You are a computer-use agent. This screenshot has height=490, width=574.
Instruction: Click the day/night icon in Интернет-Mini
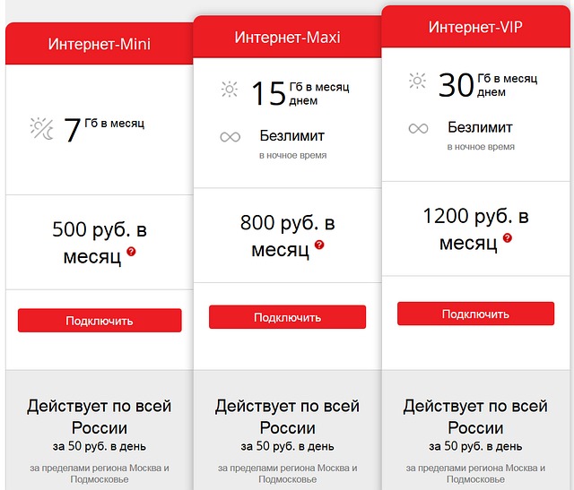pos(42,129)
